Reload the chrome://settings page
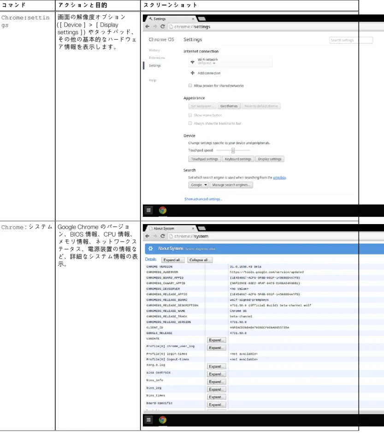384x433 pixels. [x=163, y=27]
